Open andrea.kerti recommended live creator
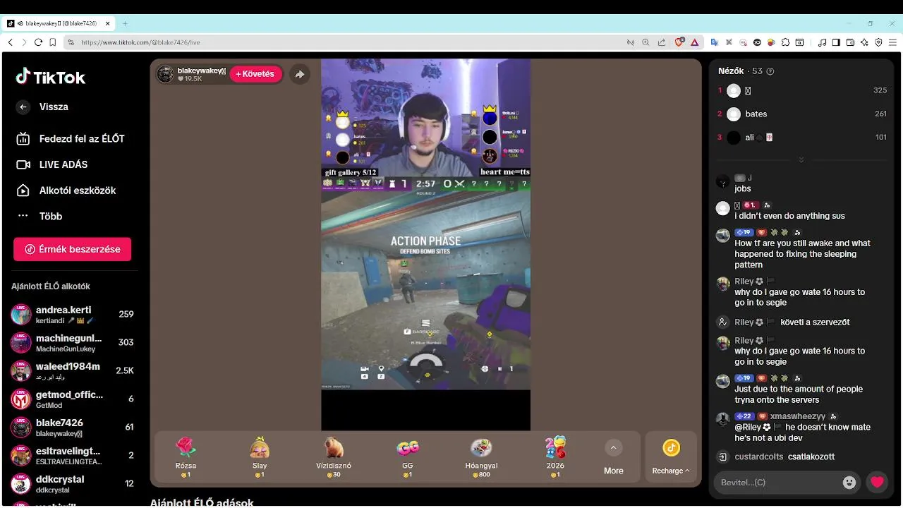Screen dimensions: 903x508 [72, 315]
